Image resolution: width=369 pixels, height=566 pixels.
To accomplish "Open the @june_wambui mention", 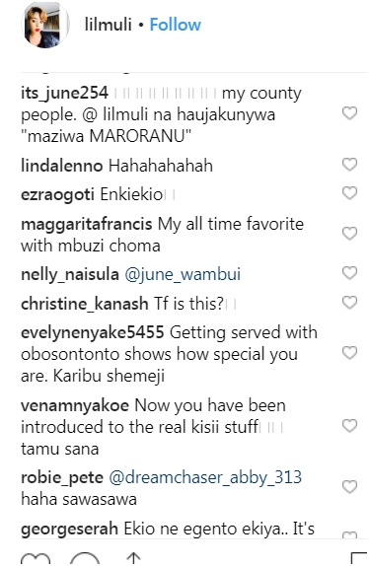I will click(183, 274).
